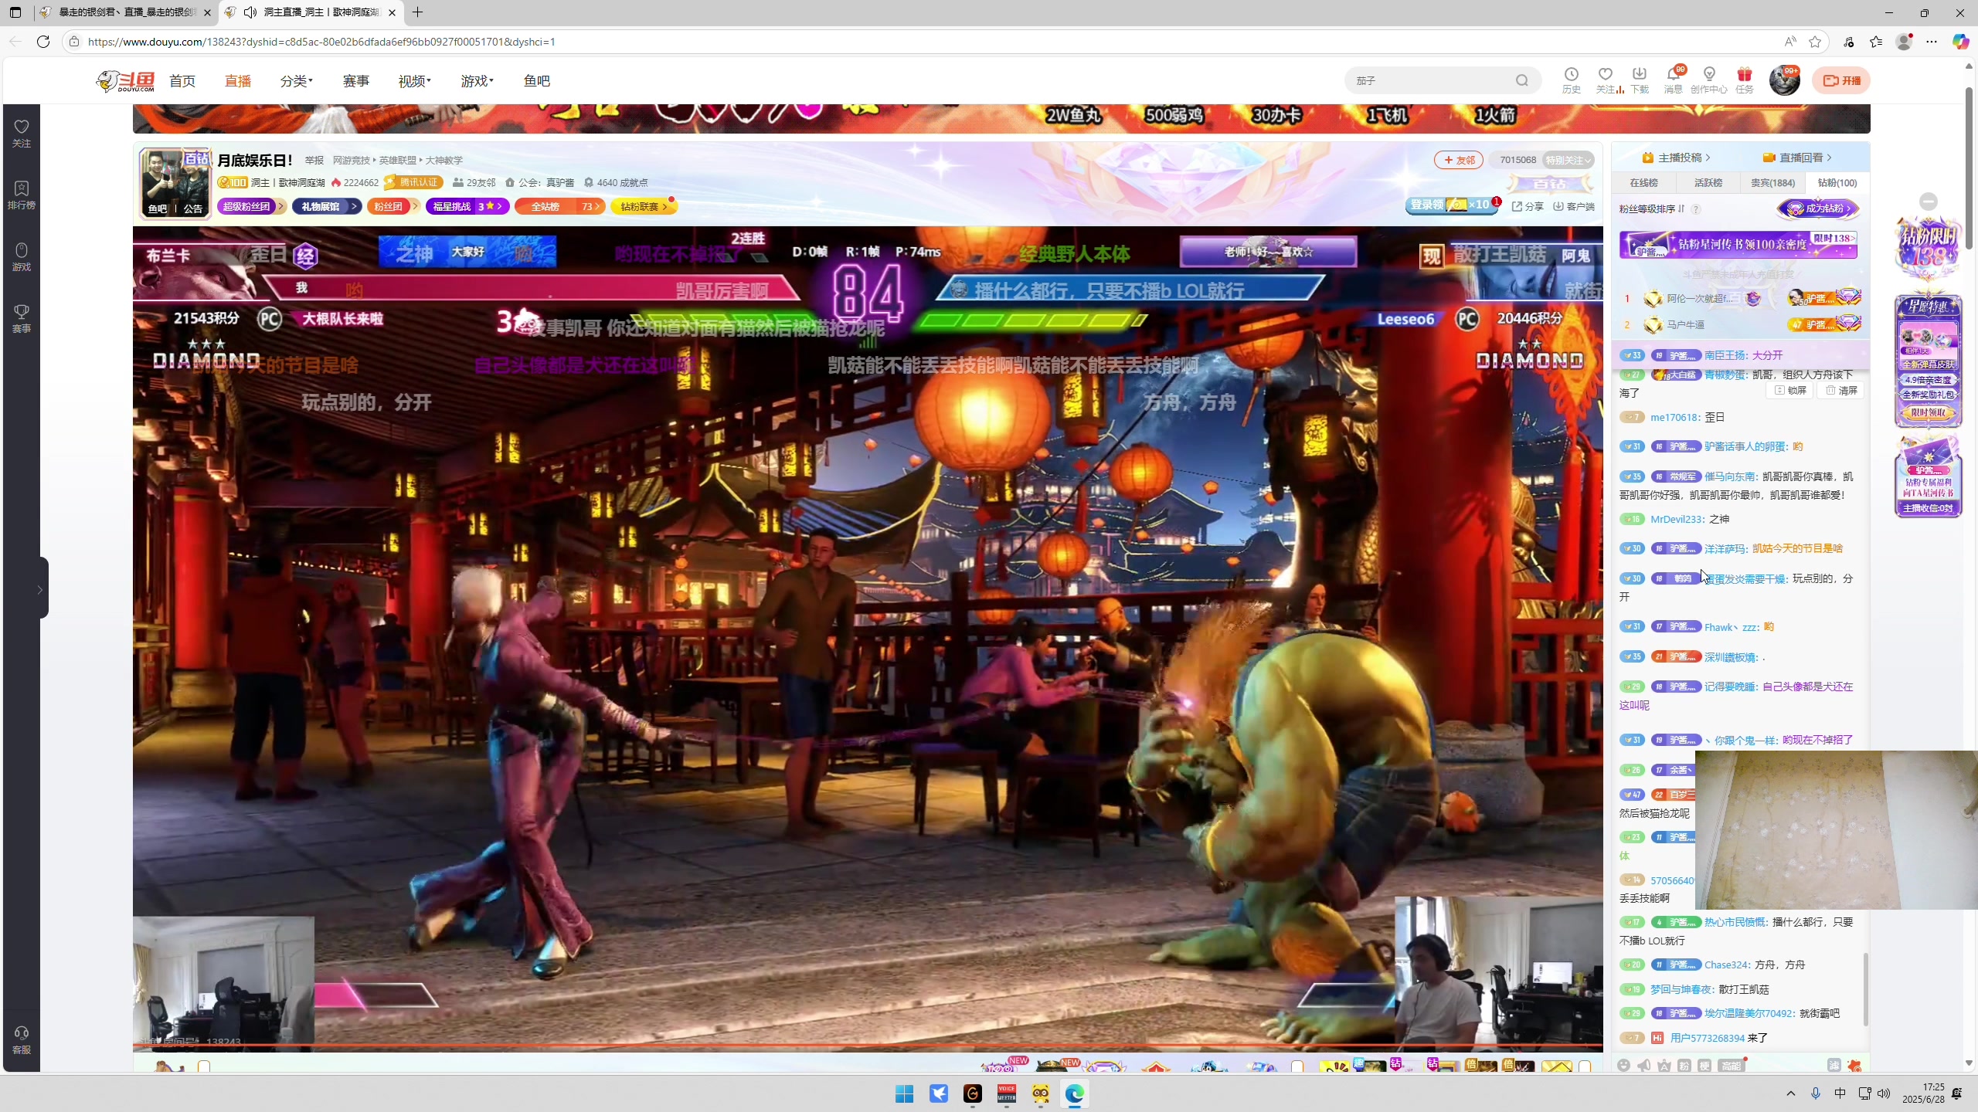This screenshot has height=1112, width=1978.
Task: Click the 下载 download icon
Action: (1639, 80)
